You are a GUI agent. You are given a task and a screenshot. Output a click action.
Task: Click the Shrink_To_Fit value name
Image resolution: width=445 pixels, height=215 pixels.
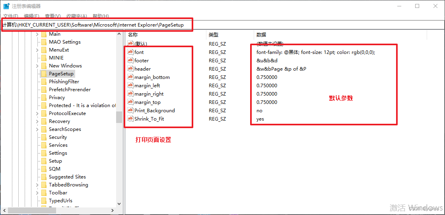(149, 119)
